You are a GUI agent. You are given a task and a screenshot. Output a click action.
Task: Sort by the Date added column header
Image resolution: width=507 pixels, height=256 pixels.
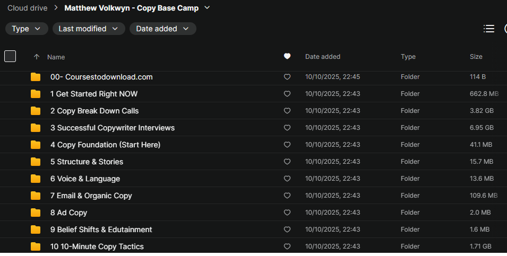pos(322,57)
